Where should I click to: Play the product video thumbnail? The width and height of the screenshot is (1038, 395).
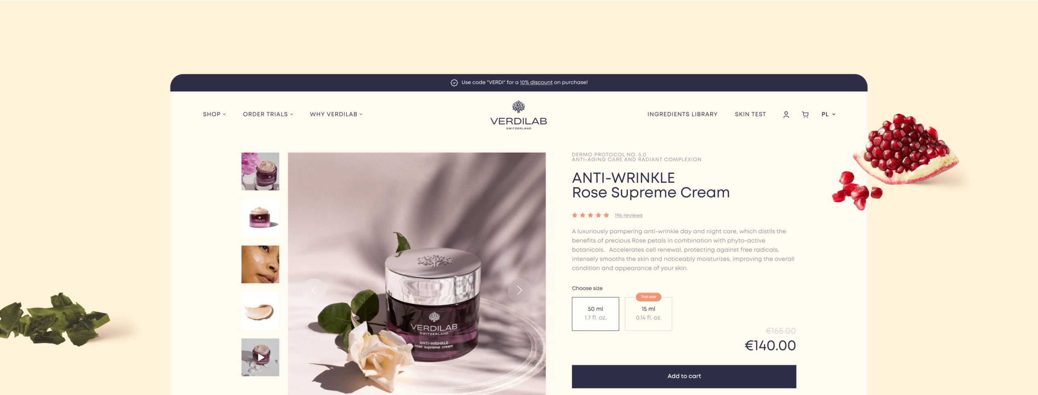tap(260, 357)
